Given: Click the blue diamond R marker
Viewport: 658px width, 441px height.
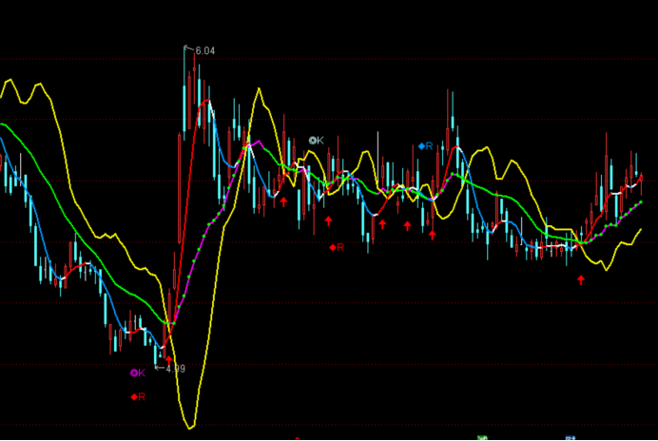Looking at the screenshot, I should pos(426,146).
